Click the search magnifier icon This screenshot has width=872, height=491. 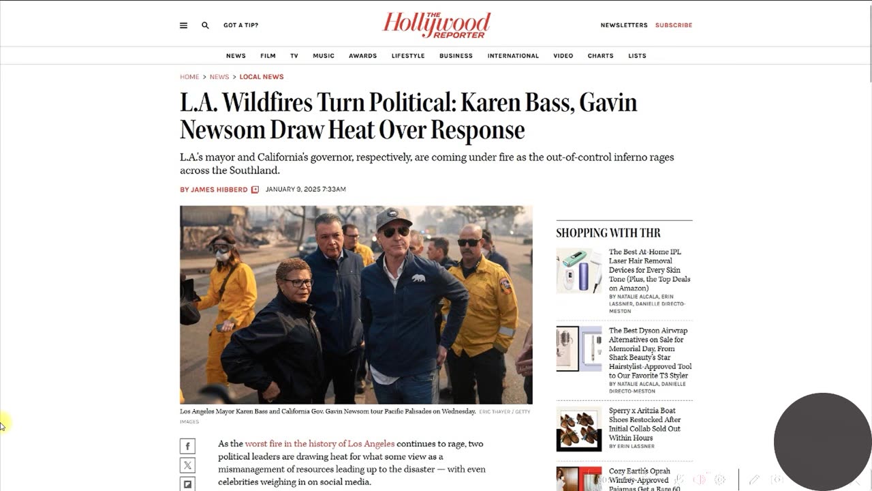pos(205,25)
